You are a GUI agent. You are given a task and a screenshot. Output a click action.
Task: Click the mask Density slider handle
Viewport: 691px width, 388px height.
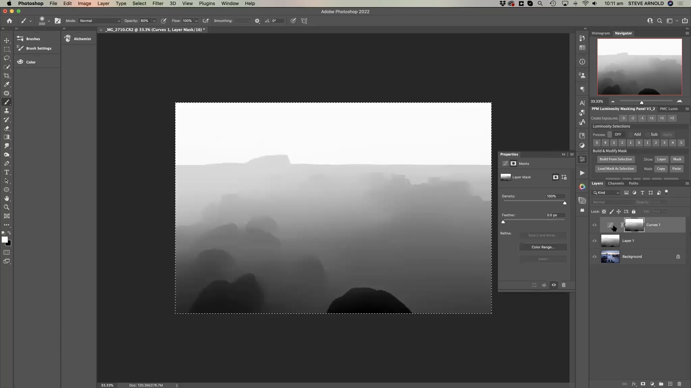(564, 203)
